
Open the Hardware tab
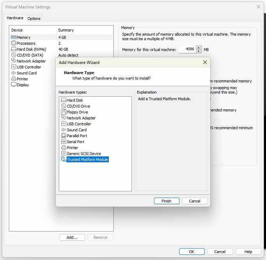15,18
